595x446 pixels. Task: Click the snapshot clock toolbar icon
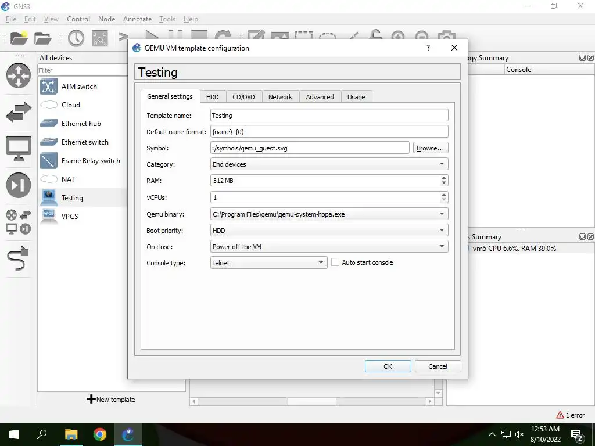coord(76,38)
